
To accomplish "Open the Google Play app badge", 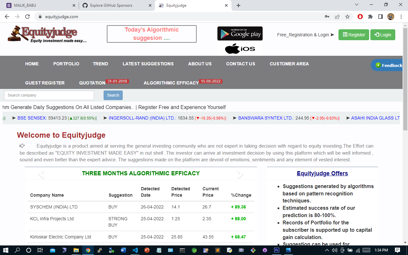I will [240, 33].
